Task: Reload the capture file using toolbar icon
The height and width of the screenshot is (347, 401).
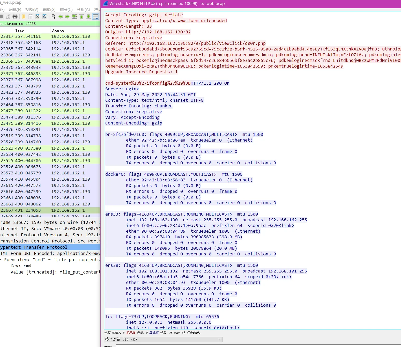Action: click(x=45, y=17)
